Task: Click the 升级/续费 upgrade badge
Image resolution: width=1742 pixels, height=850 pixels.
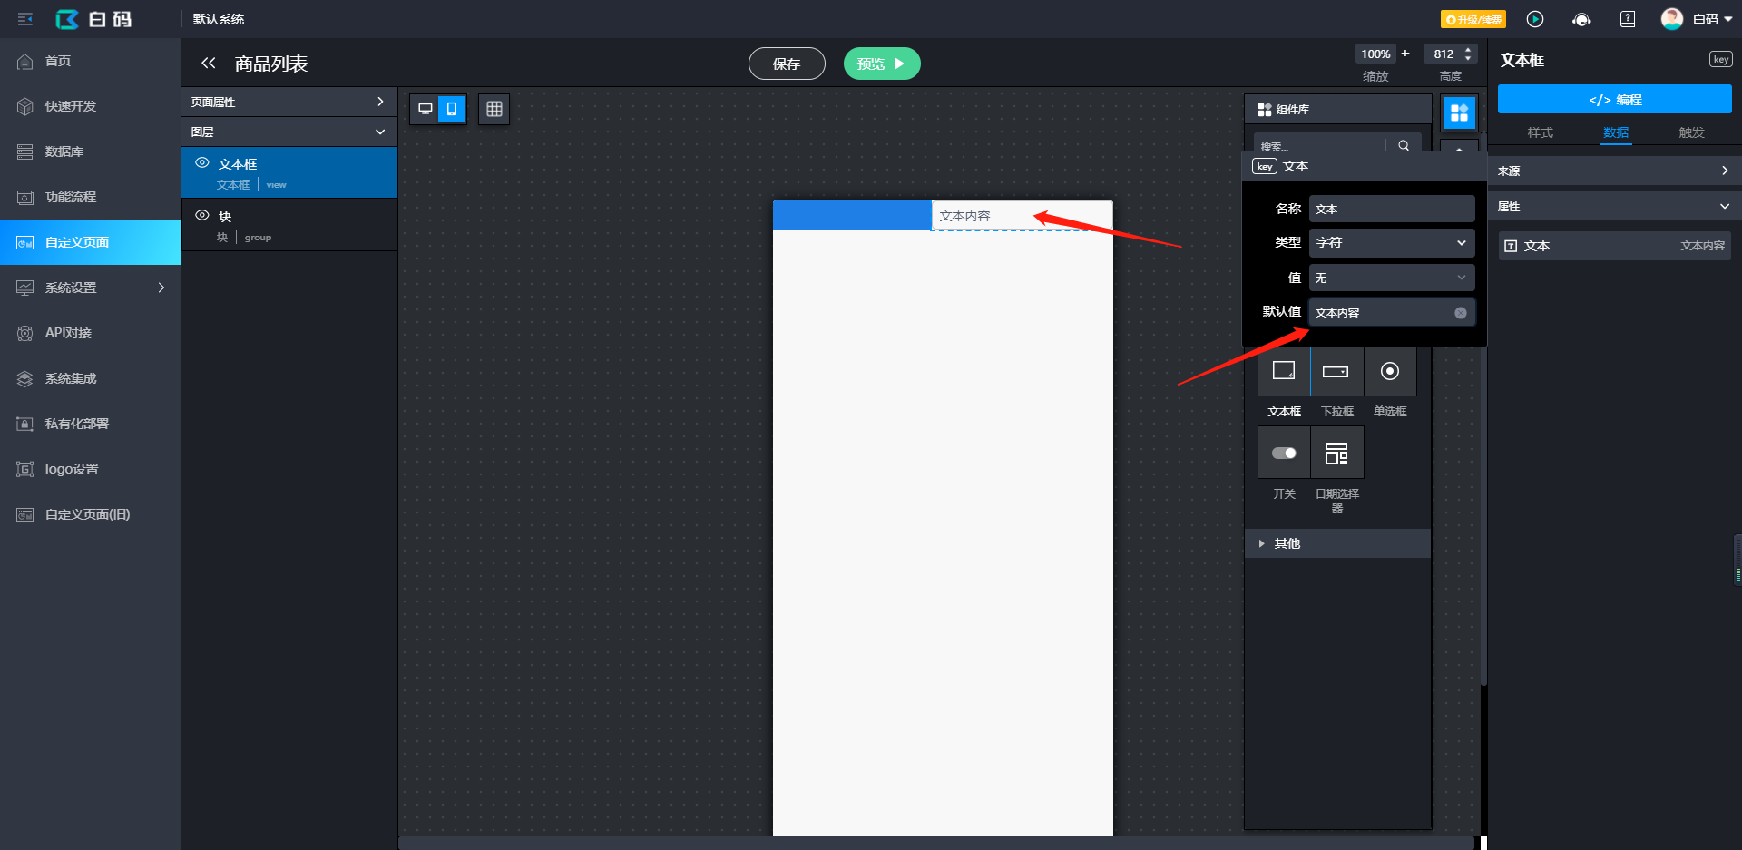Action: coord(1473,19)
